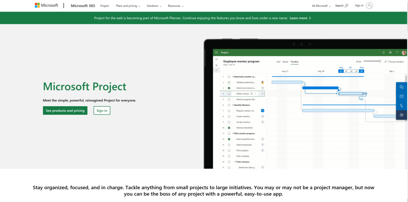Mark Request mentor vol... task complete
408x202 pixels.
click(229, 111)
